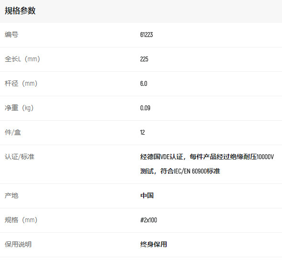Select the 编号 row label
Image resolution: width=282 pixels, height=262 pixels.
pyautogui.click(x=11, y=34)
